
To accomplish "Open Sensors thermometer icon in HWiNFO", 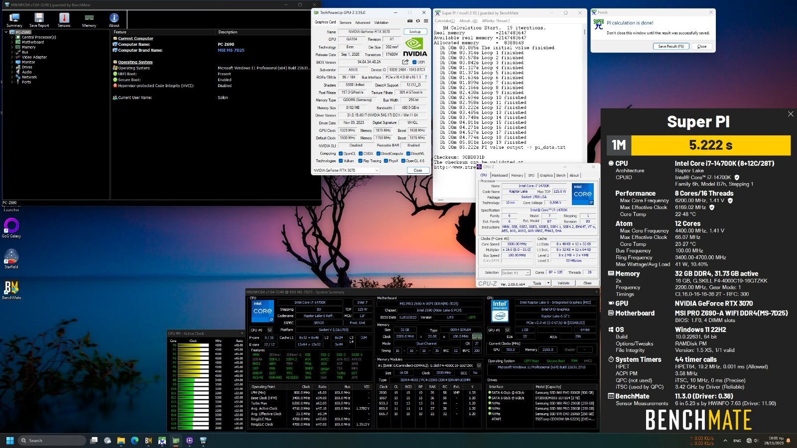I will point(64,20).
